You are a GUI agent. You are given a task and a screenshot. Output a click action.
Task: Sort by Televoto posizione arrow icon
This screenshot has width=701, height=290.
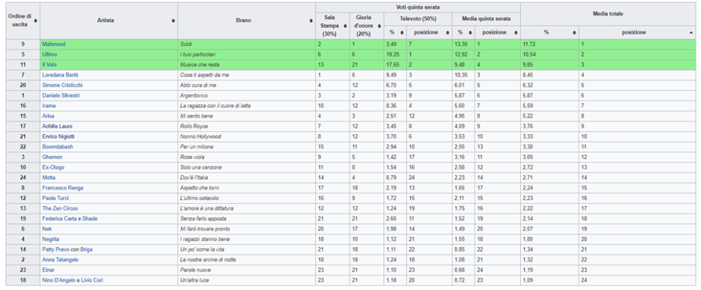tap(447, 32)
